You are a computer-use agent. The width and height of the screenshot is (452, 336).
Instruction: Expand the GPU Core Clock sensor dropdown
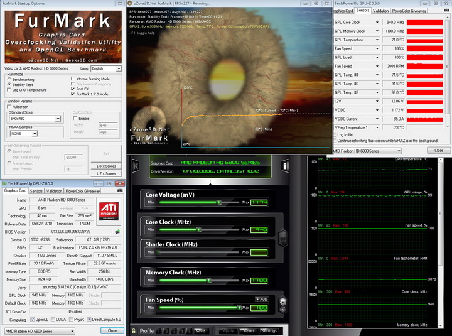pos(377,22)
